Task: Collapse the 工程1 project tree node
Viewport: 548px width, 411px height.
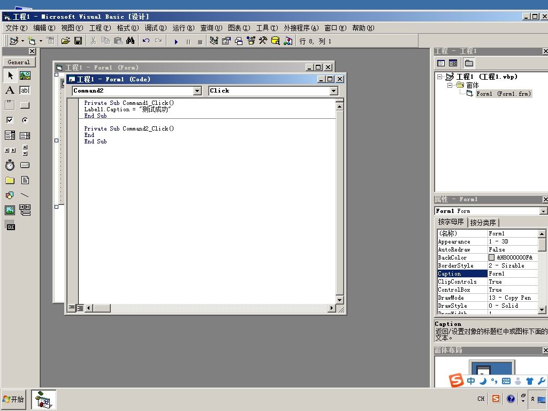Action: pyautogui.click(x=440, y=77)
